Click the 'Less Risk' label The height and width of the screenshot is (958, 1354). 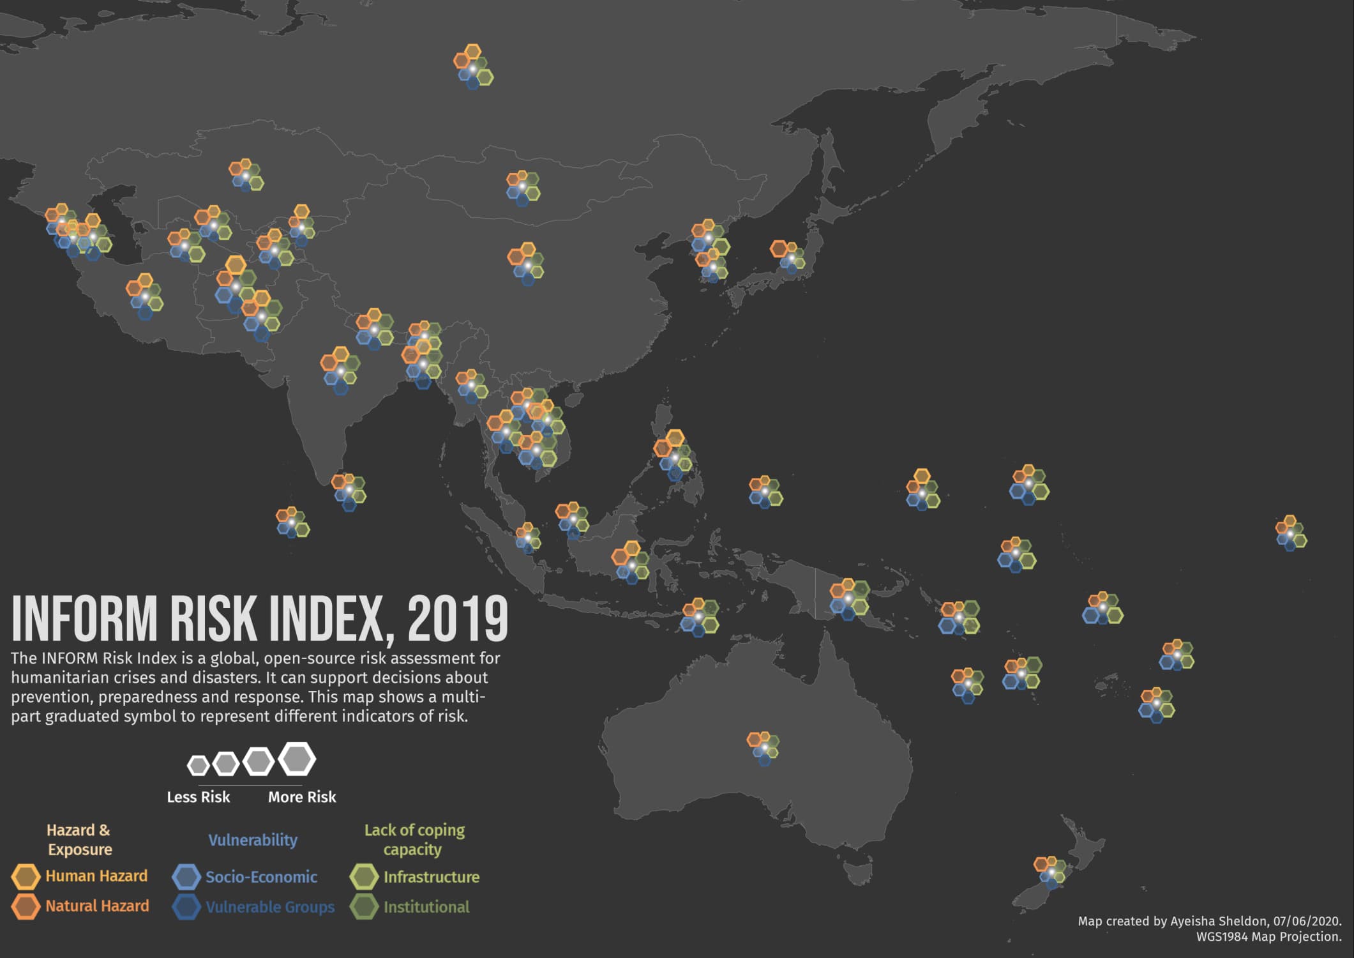point(198,797)
